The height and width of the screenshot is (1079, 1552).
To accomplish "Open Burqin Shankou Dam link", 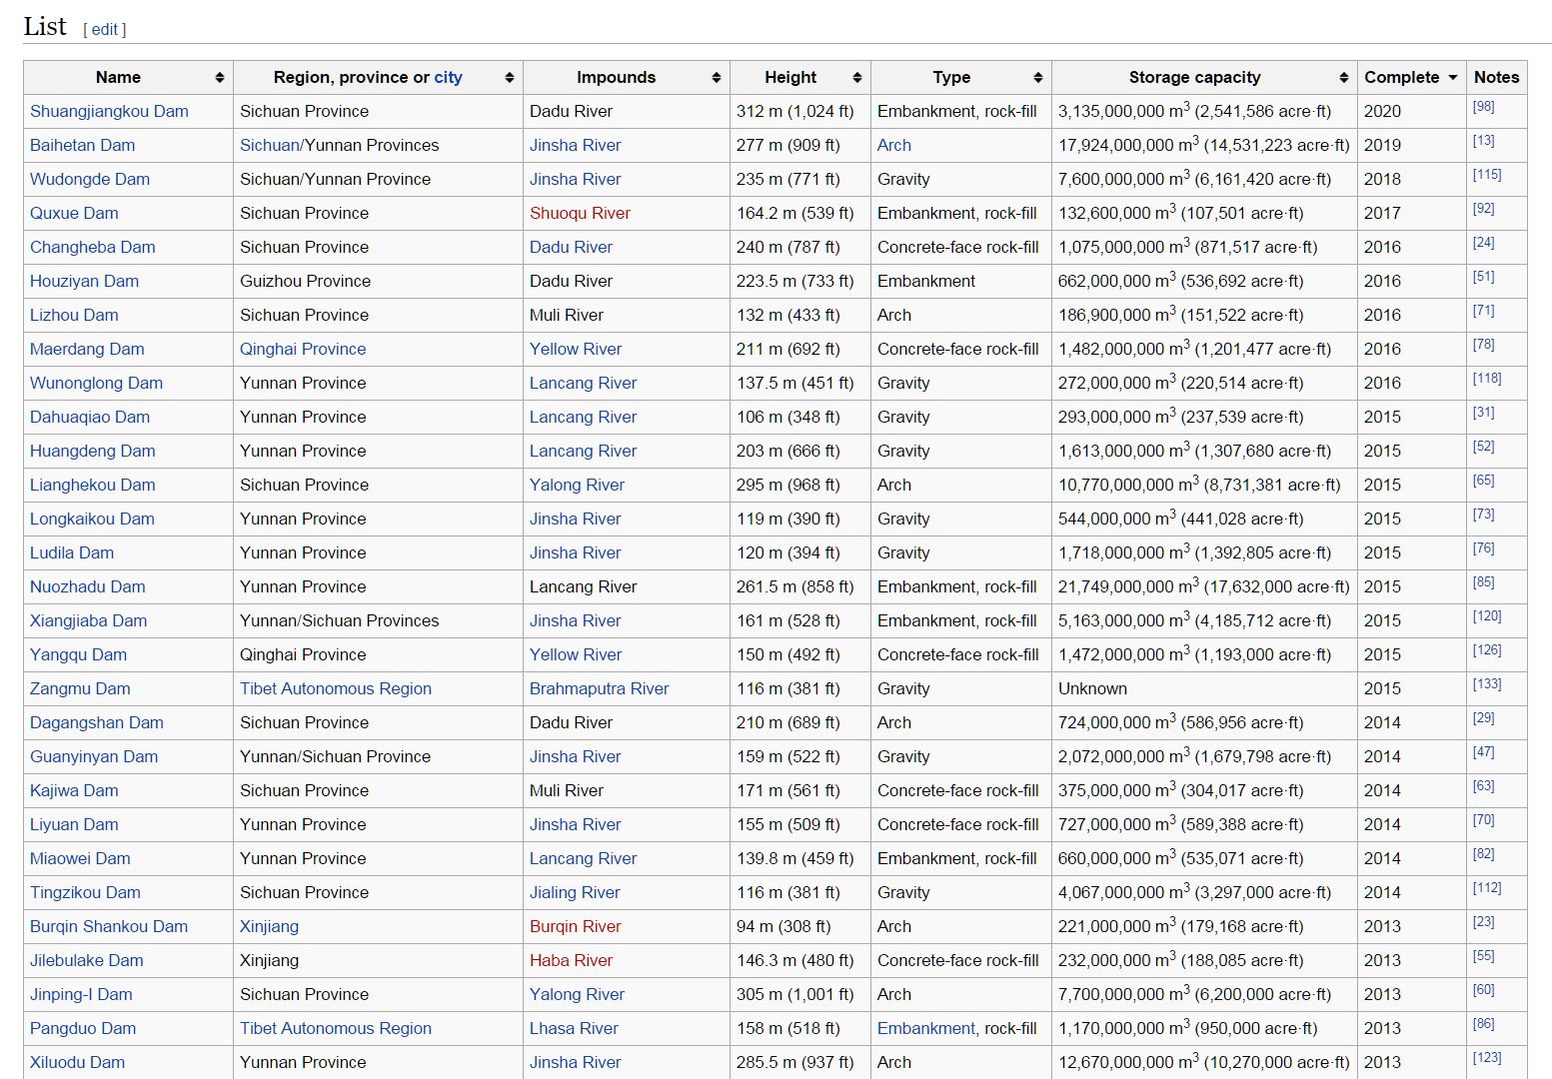I will click(109, 927).
